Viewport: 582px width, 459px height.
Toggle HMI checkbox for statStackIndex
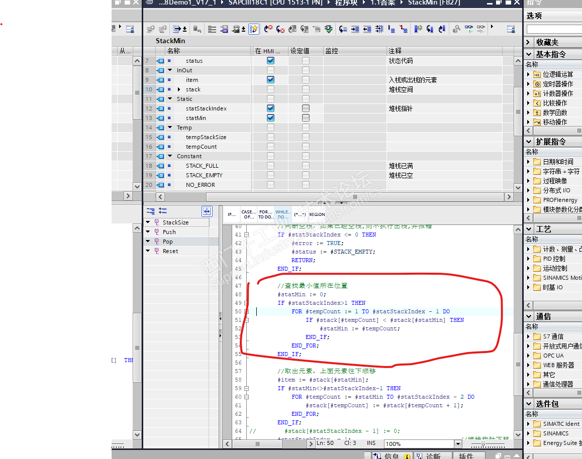click(270, 108)
